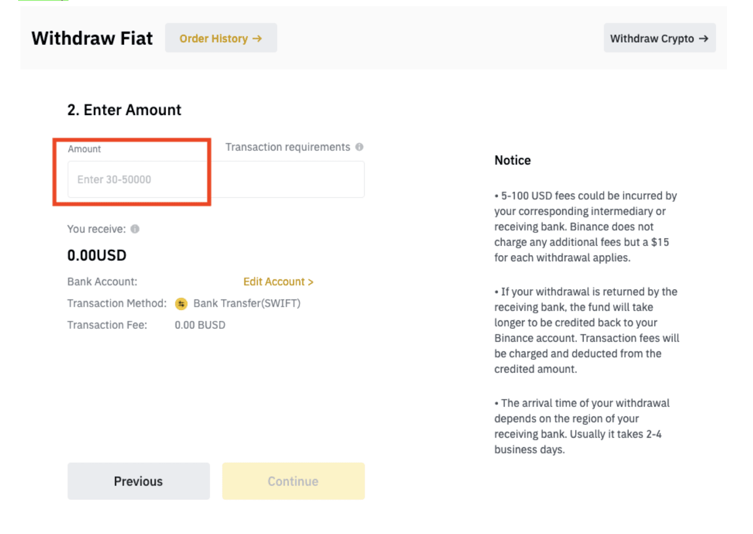Click the Withdraw Fiat page title
The width and height of the screenshot is (753, 534).
point(92,39)
